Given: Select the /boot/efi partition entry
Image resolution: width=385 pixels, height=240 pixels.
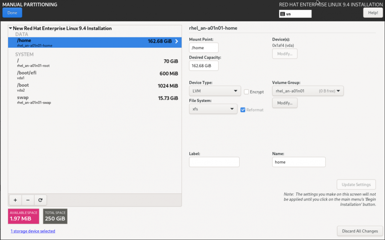Looking at the screenshot, I should (x=94, y=75).
